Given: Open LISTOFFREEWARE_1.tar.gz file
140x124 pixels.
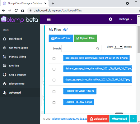Looking at the screenshot, I should [x=80, y=91].
